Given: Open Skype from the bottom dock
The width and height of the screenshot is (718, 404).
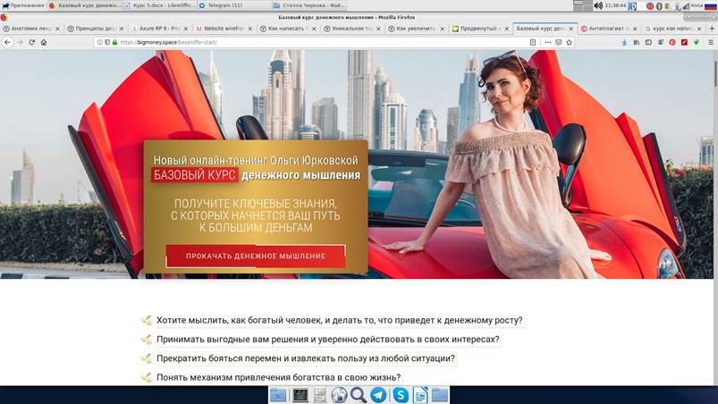Looking at the screenshot, I should pos(401,394).
